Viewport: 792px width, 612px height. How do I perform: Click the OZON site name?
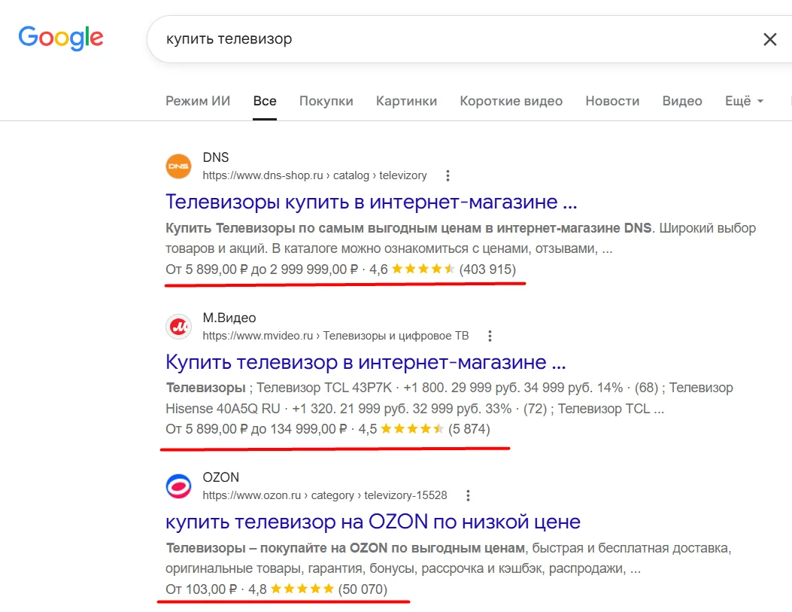click(x=220, y=477)
